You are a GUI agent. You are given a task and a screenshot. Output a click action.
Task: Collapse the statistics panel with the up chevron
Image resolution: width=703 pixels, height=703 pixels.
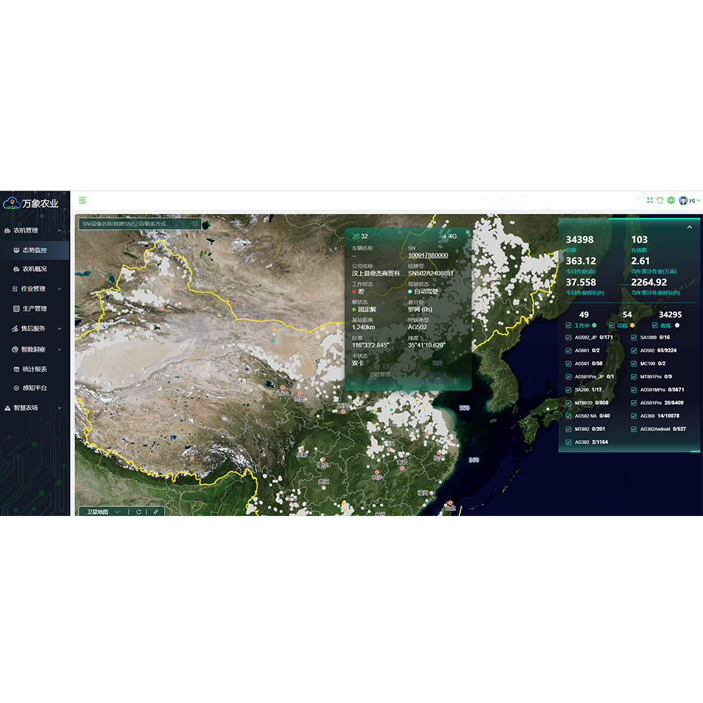click(689, 227)
